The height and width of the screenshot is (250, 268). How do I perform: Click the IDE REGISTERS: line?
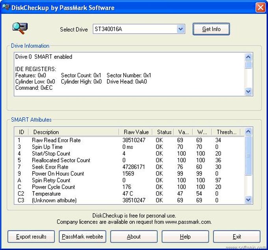[35, 69]
